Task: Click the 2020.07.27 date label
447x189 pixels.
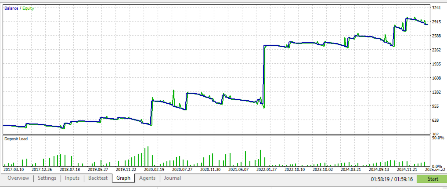Action: pyautogui.click(x=183, y=169)
